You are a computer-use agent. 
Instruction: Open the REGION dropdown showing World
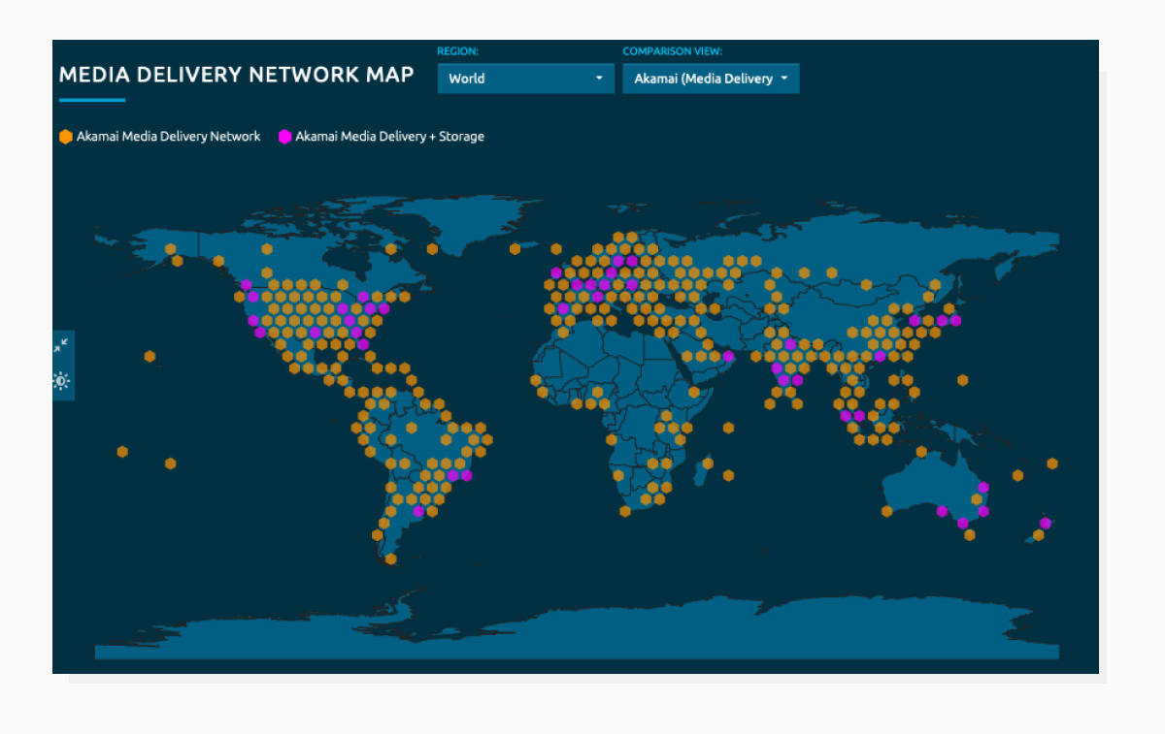tap(525, 79)
